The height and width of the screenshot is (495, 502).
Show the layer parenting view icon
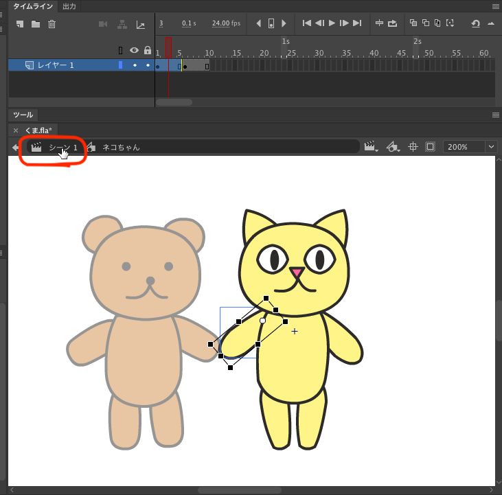[x=122, y=24]
